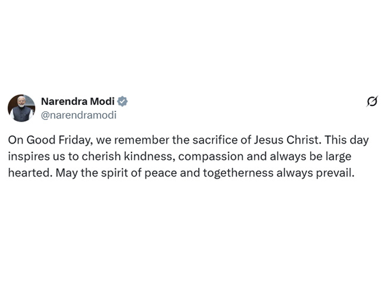Click the Grok slashed-circle icon
This screenshot has width=381, height=286.
click(x=372, y=101)
